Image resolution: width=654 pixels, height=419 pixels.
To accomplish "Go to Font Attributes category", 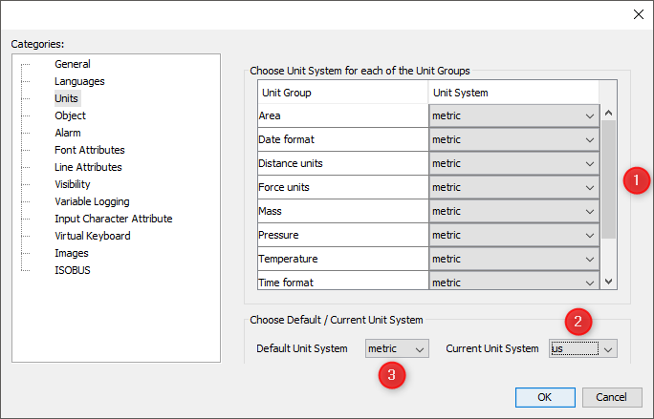I will coord(90,150).
